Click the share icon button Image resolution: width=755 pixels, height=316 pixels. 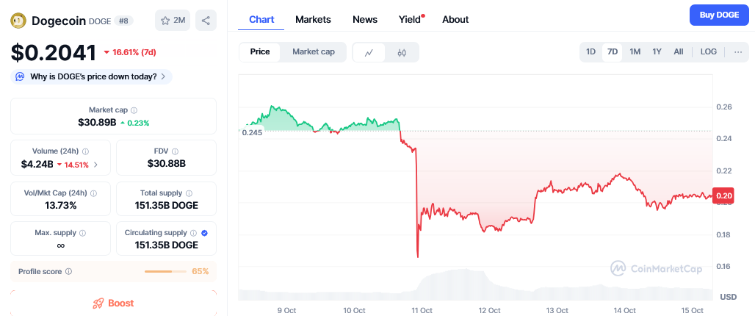[206, 21]
